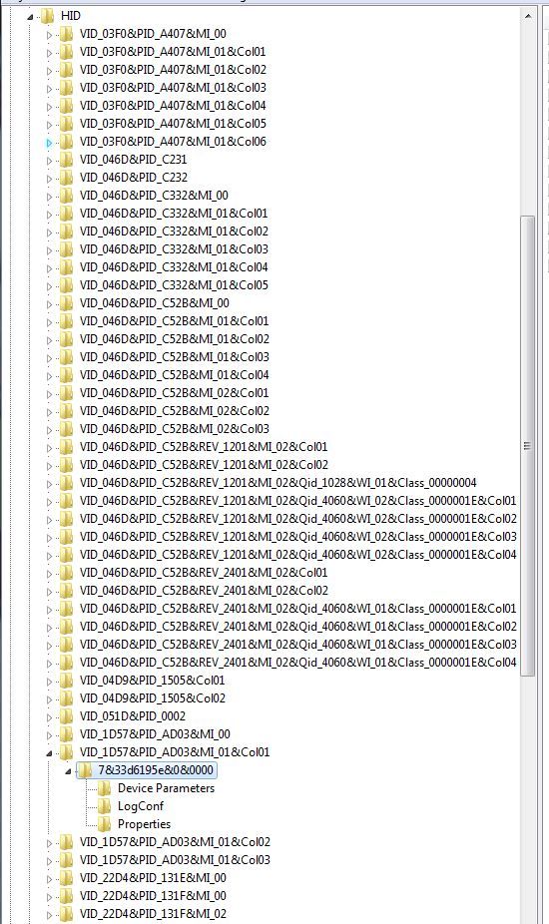Select REV_1201 Qid_4060 WI_02 Col03 key
549x924 pixels.
click(x=297, y=536)
